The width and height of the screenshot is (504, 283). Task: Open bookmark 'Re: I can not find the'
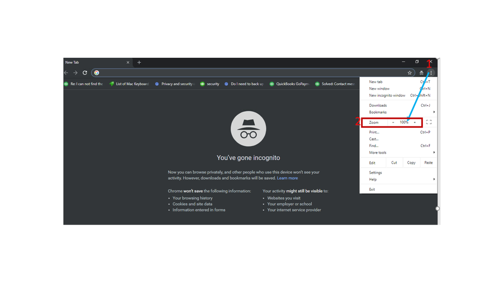84,84
